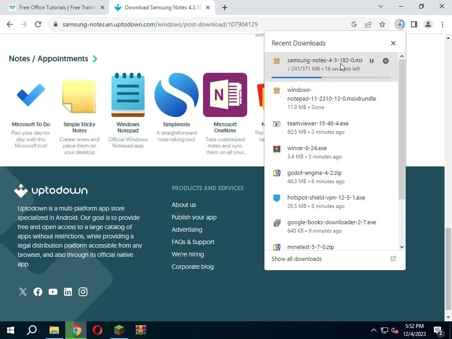Go back to previous page
The height and width of the screenshot is (339, 452).
pos(10,25)
